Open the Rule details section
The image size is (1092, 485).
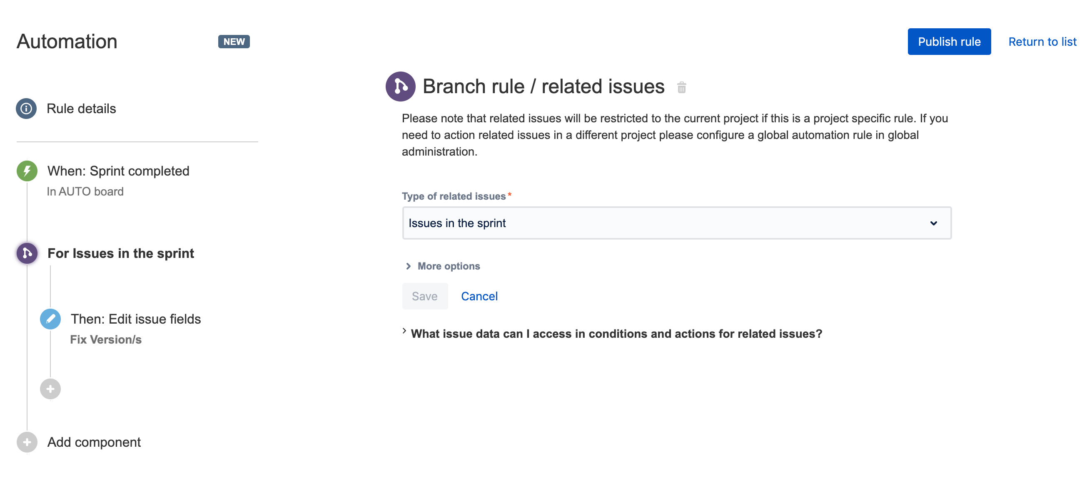point(81,109)
